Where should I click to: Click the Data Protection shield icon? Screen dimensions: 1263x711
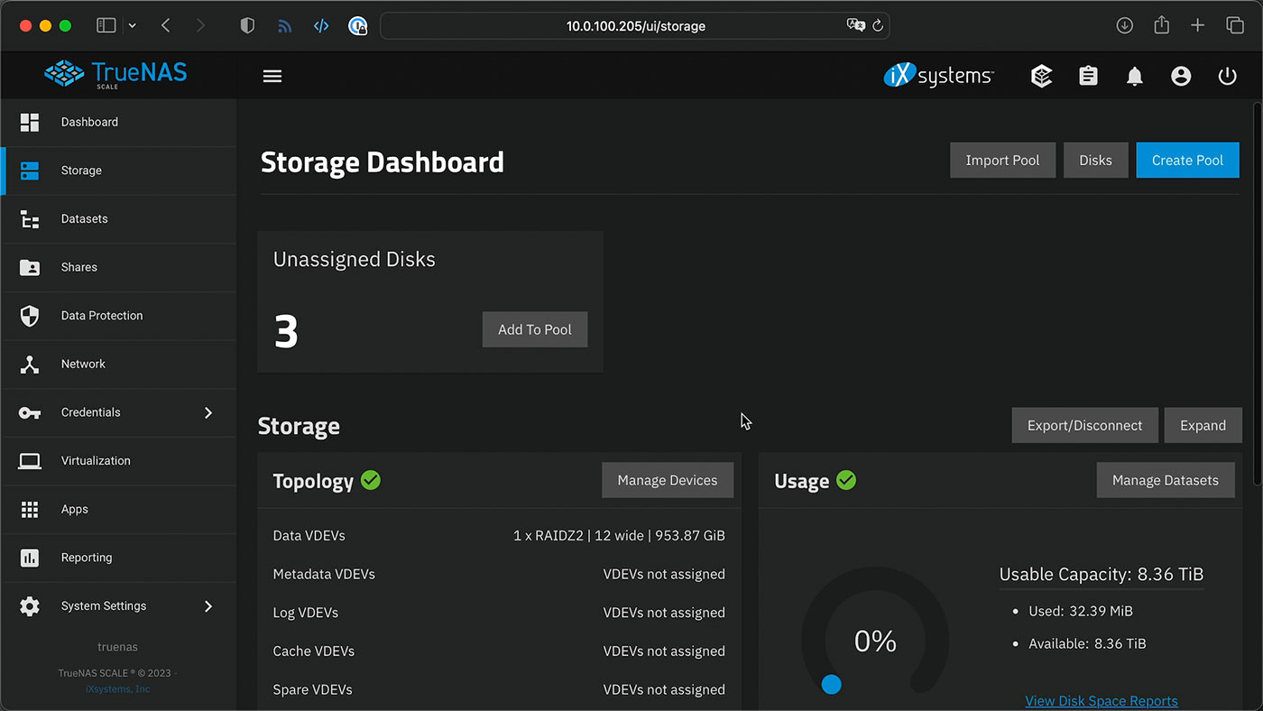30,316
